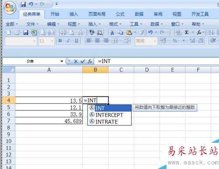This screenshot has height=169, width=219.
Task: Click the Excel save-as workbook icon
Action: [x=34, y=32]
